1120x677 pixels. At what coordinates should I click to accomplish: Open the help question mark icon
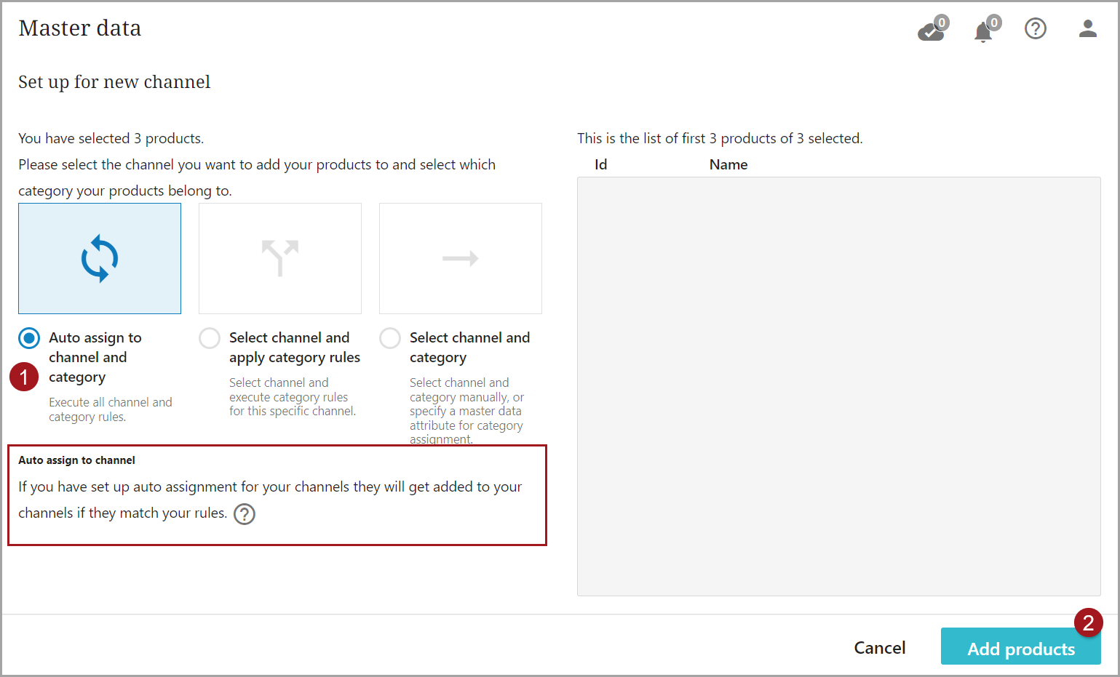pos(1035,29)
